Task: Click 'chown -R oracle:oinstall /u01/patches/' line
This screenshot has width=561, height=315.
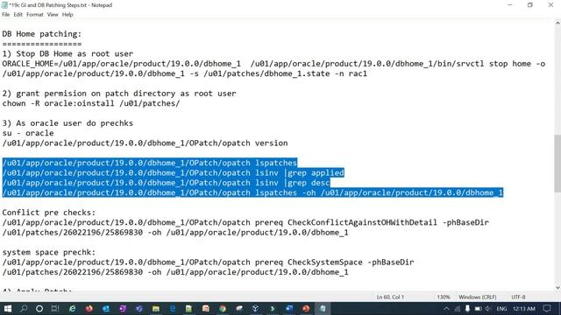Action: (91, 103)
